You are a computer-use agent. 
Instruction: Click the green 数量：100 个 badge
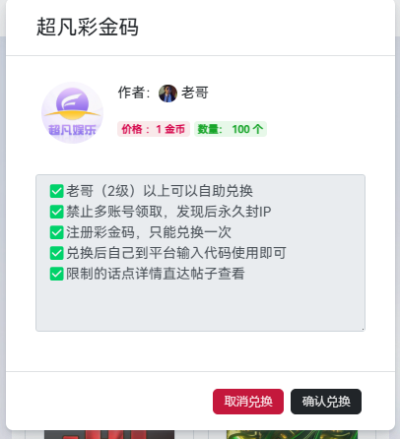click(231, 129)
